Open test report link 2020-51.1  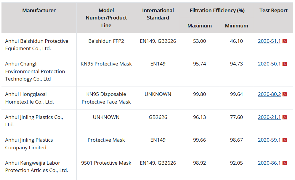click(x=269, y=41)
